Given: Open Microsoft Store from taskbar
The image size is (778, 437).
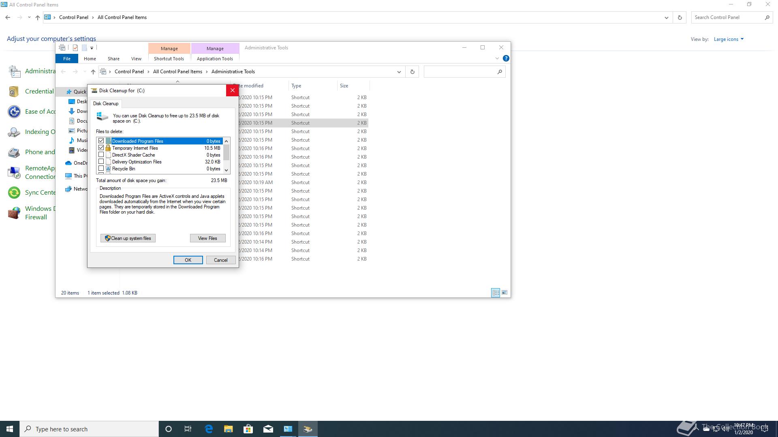Looking at the screenshot, I should tap(248, 429).
